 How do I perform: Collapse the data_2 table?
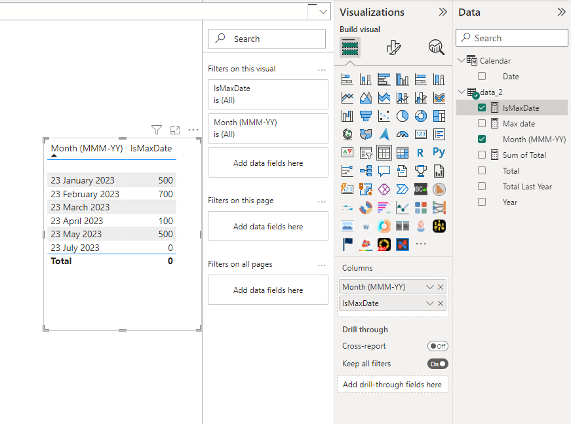coord(462,92)
